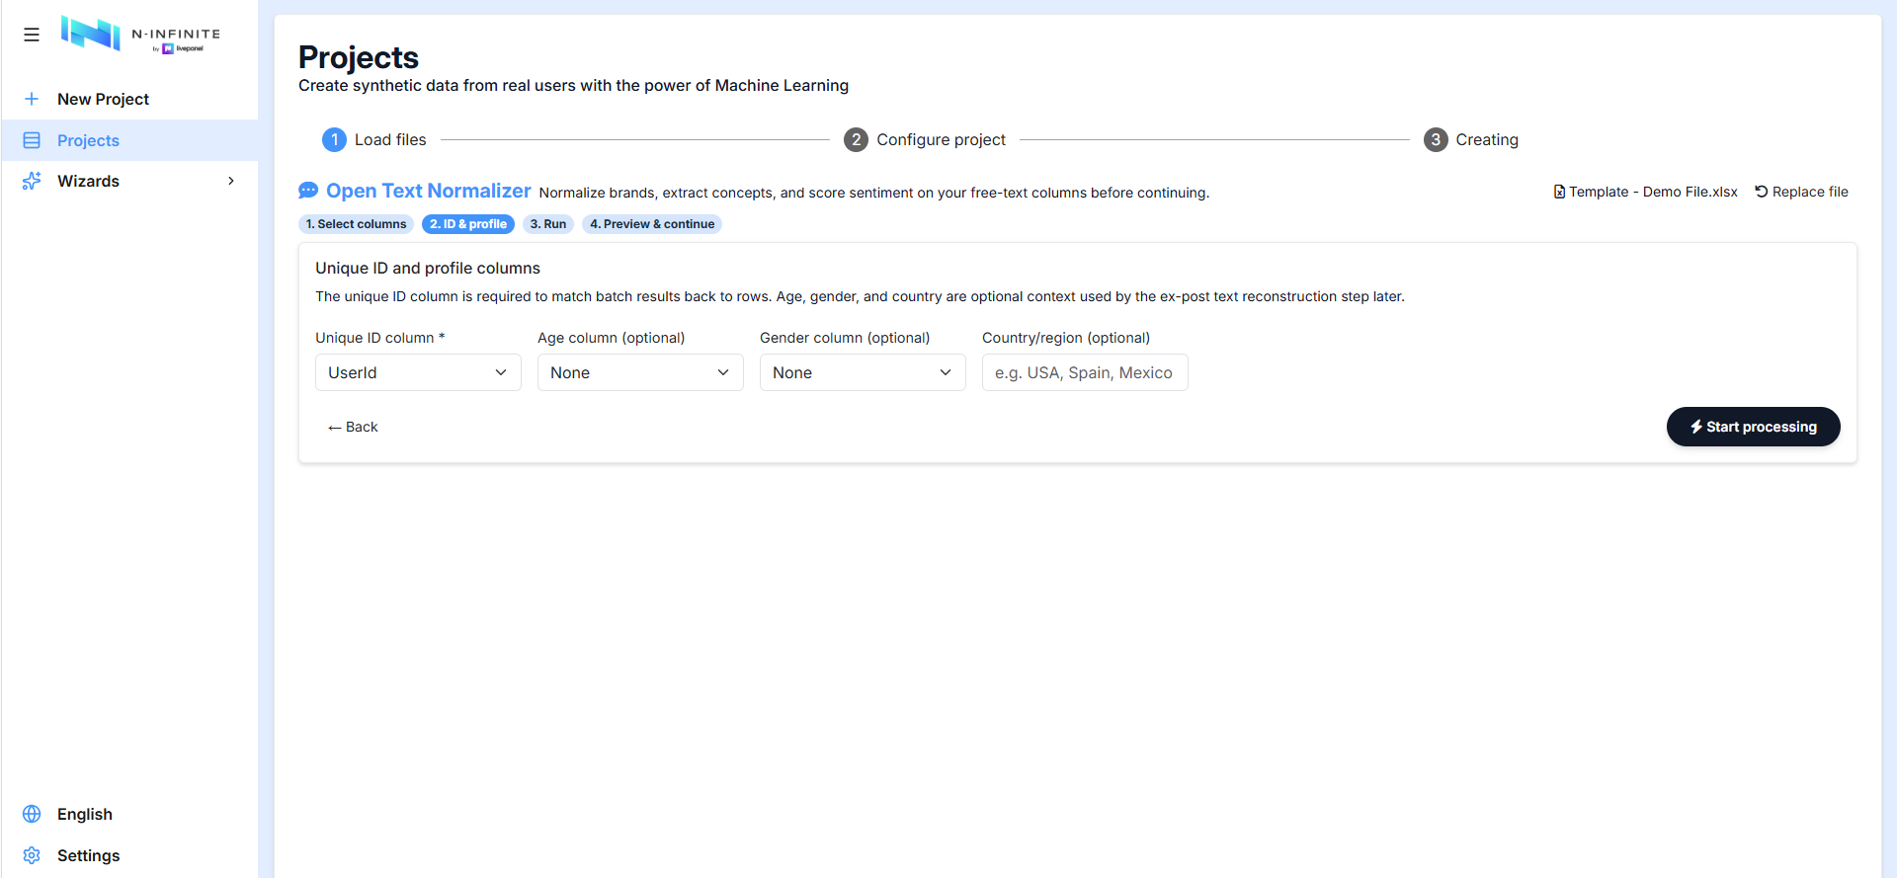Open the Age column dropdown
The height and width of the screenshot is (878, 1897).
[640, 372]
